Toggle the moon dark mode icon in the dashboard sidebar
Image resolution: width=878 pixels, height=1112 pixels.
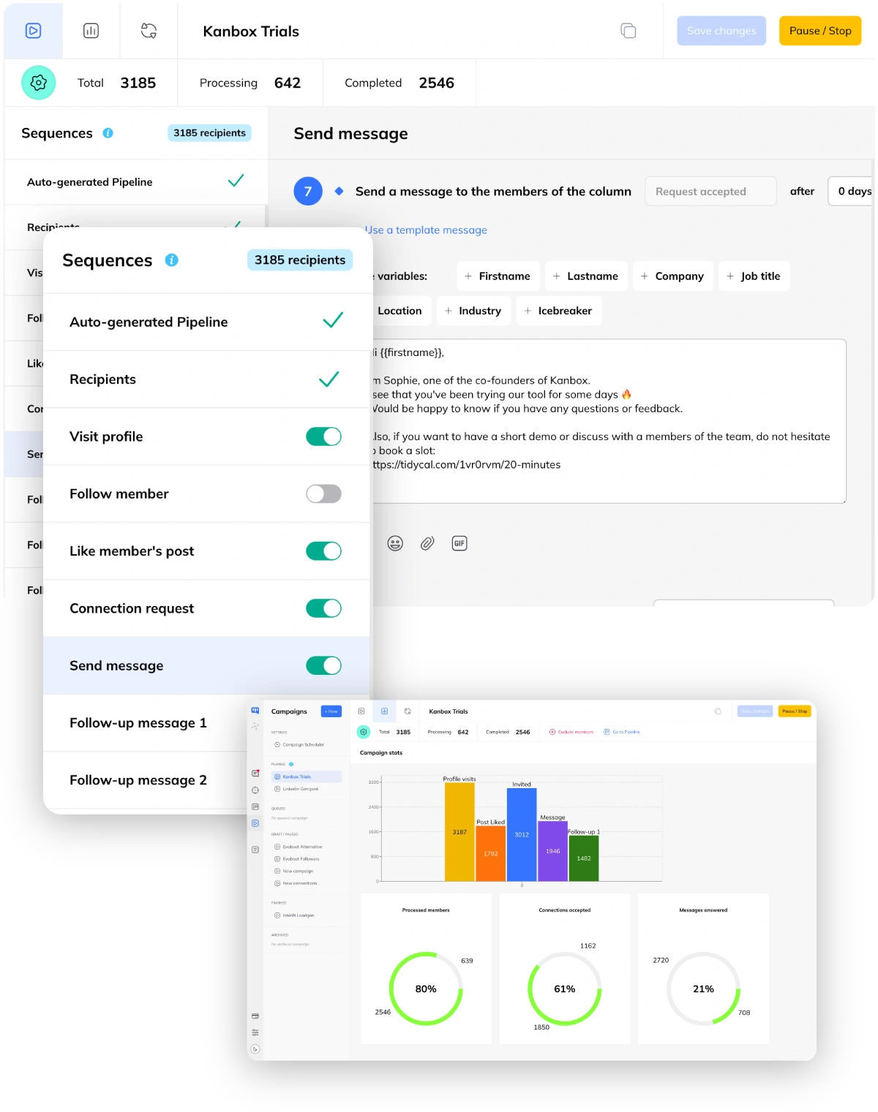point(255,1049)
